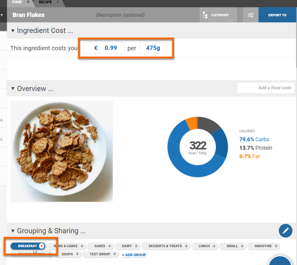This screenshot has width=297, height=265.
Task: Collapse the Ingredient Cost section
Action: click(12, 31)
